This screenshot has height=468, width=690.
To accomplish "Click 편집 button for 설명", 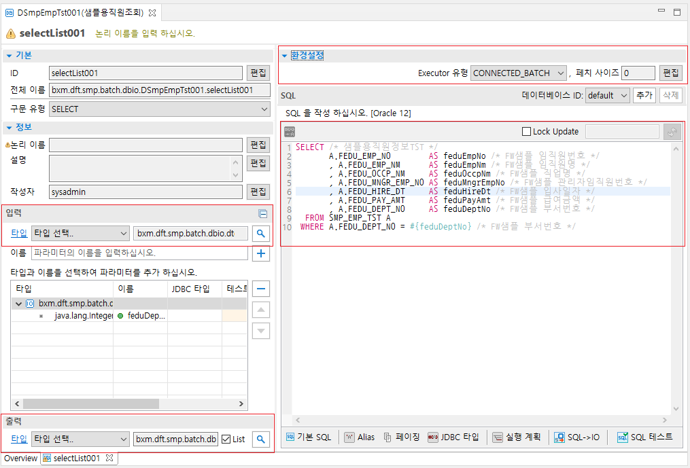I will [x=258, y=163].
